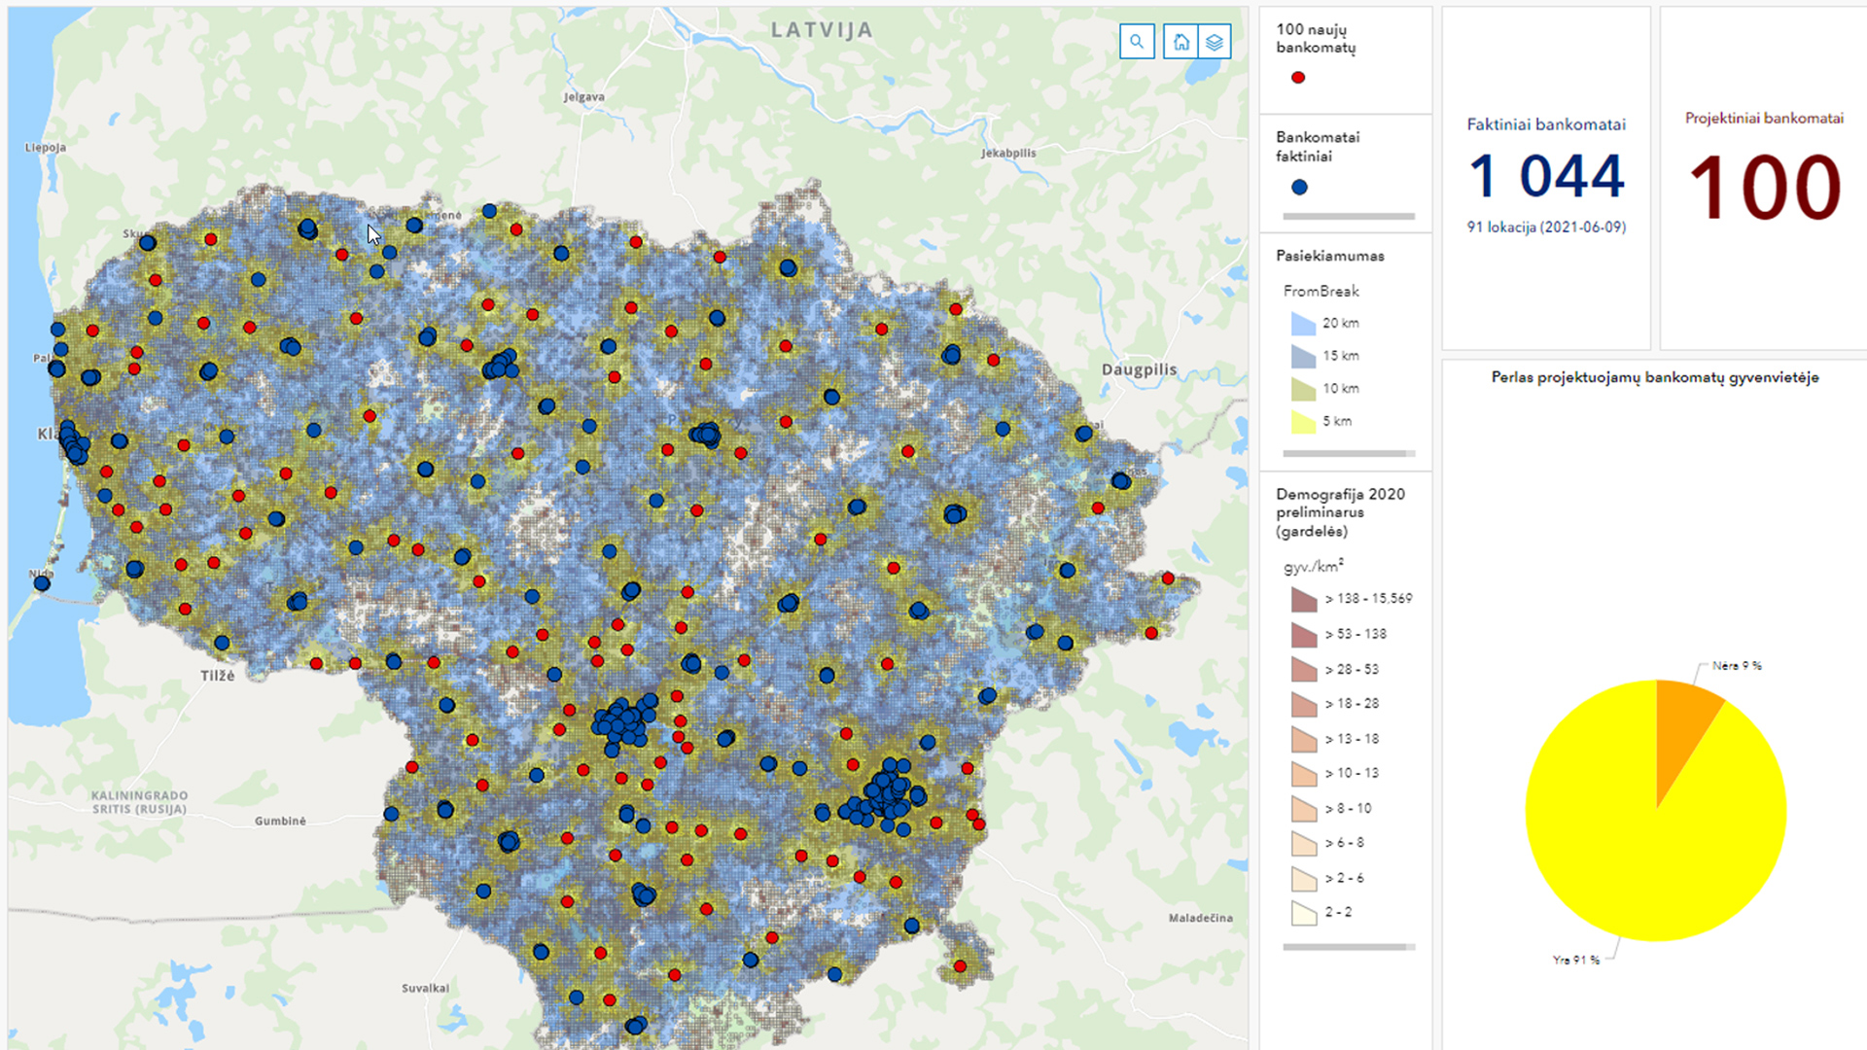Click blue dot Bankomatai faktiniai symbol

click(x=1299, y=187)
